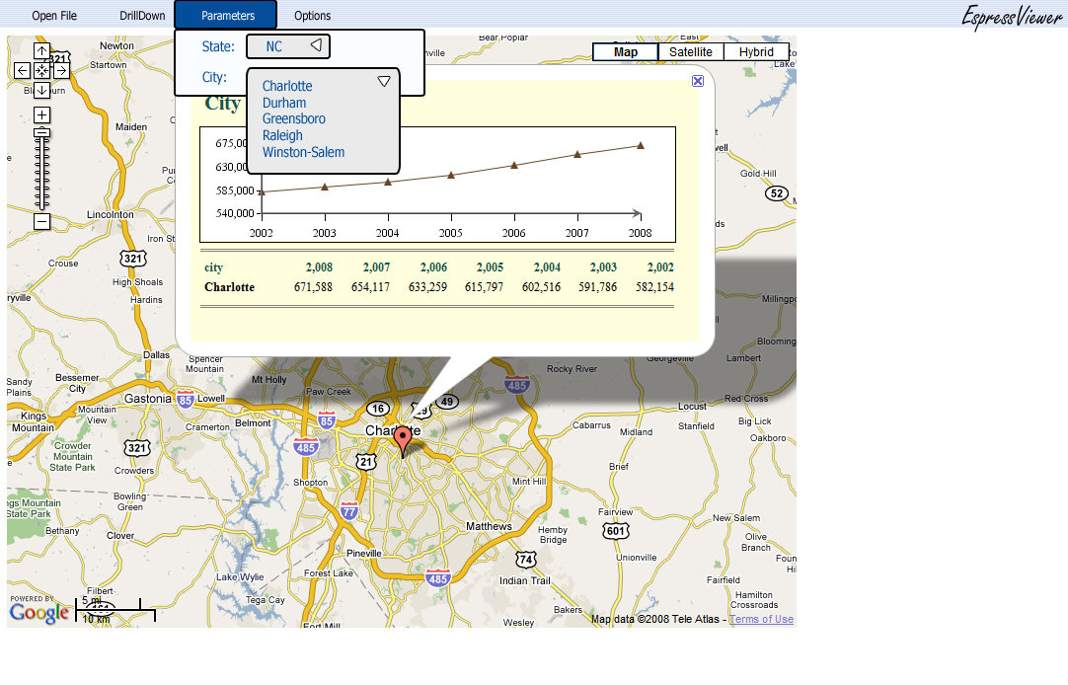Pan the map right arrow
The image size is (1068, 685).
[61, 70]
